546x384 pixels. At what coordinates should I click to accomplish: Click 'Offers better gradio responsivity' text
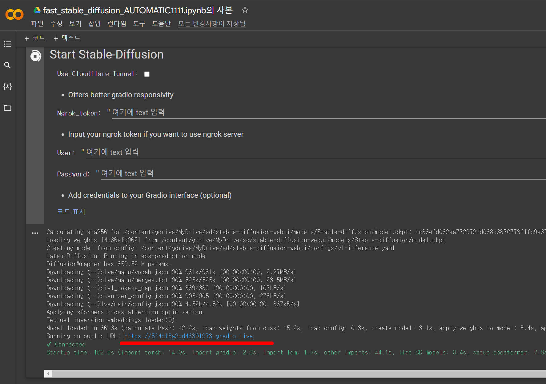click(x=121, y=95)
